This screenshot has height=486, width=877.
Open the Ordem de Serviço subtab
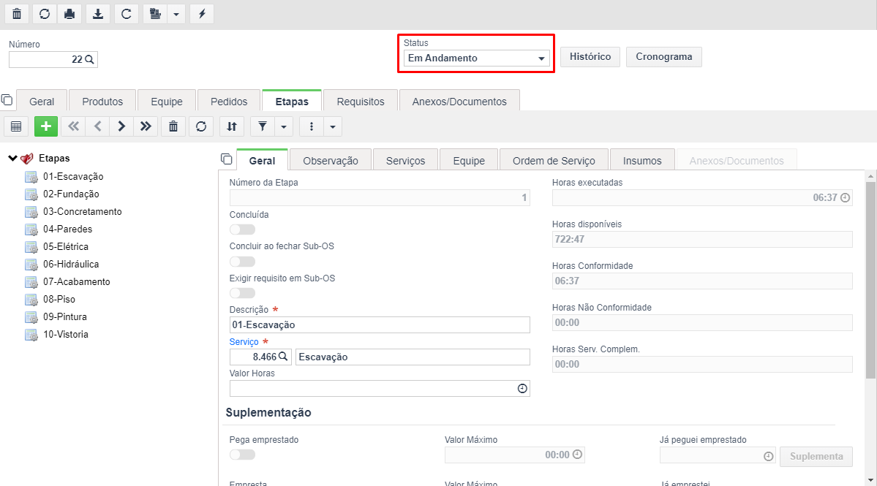pos(554,160)
